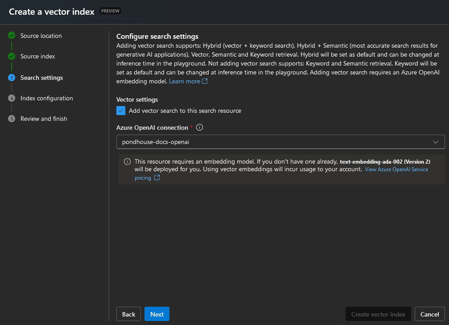Click the step 4 Index configuration circle icon
449x325 pixels.
pyautogui.click(x=11, y=98)
